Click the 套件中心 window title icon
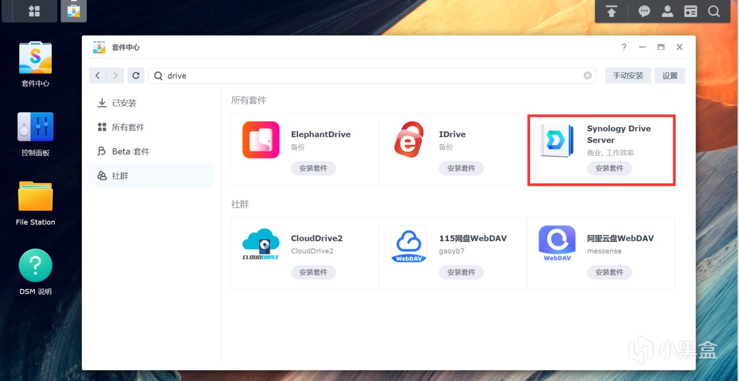 click(99, 47)
